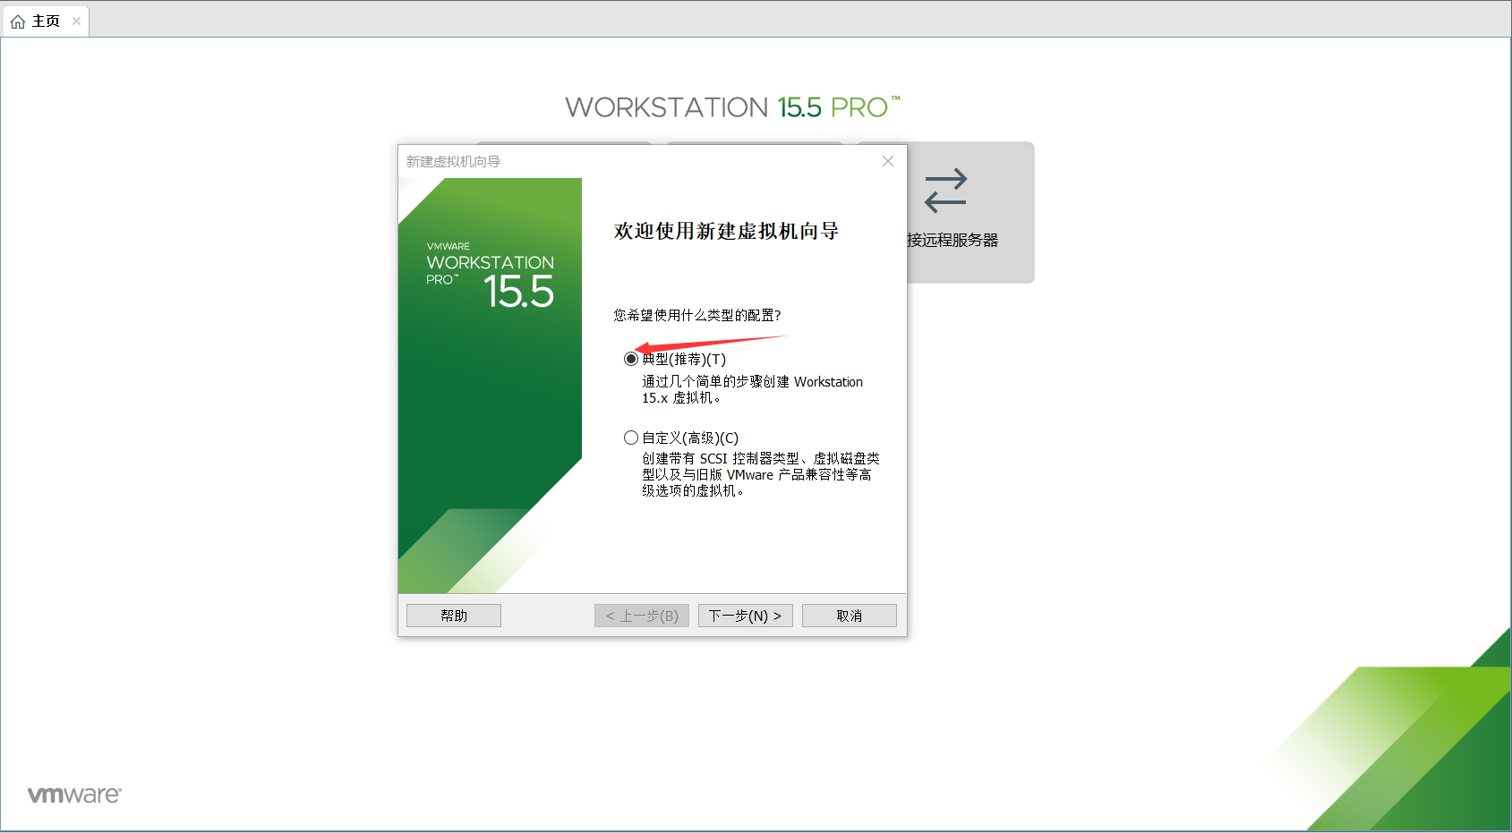Click the 典型 option description text
This screenshot has height=833, width=1512.
[x=752, y=389]
